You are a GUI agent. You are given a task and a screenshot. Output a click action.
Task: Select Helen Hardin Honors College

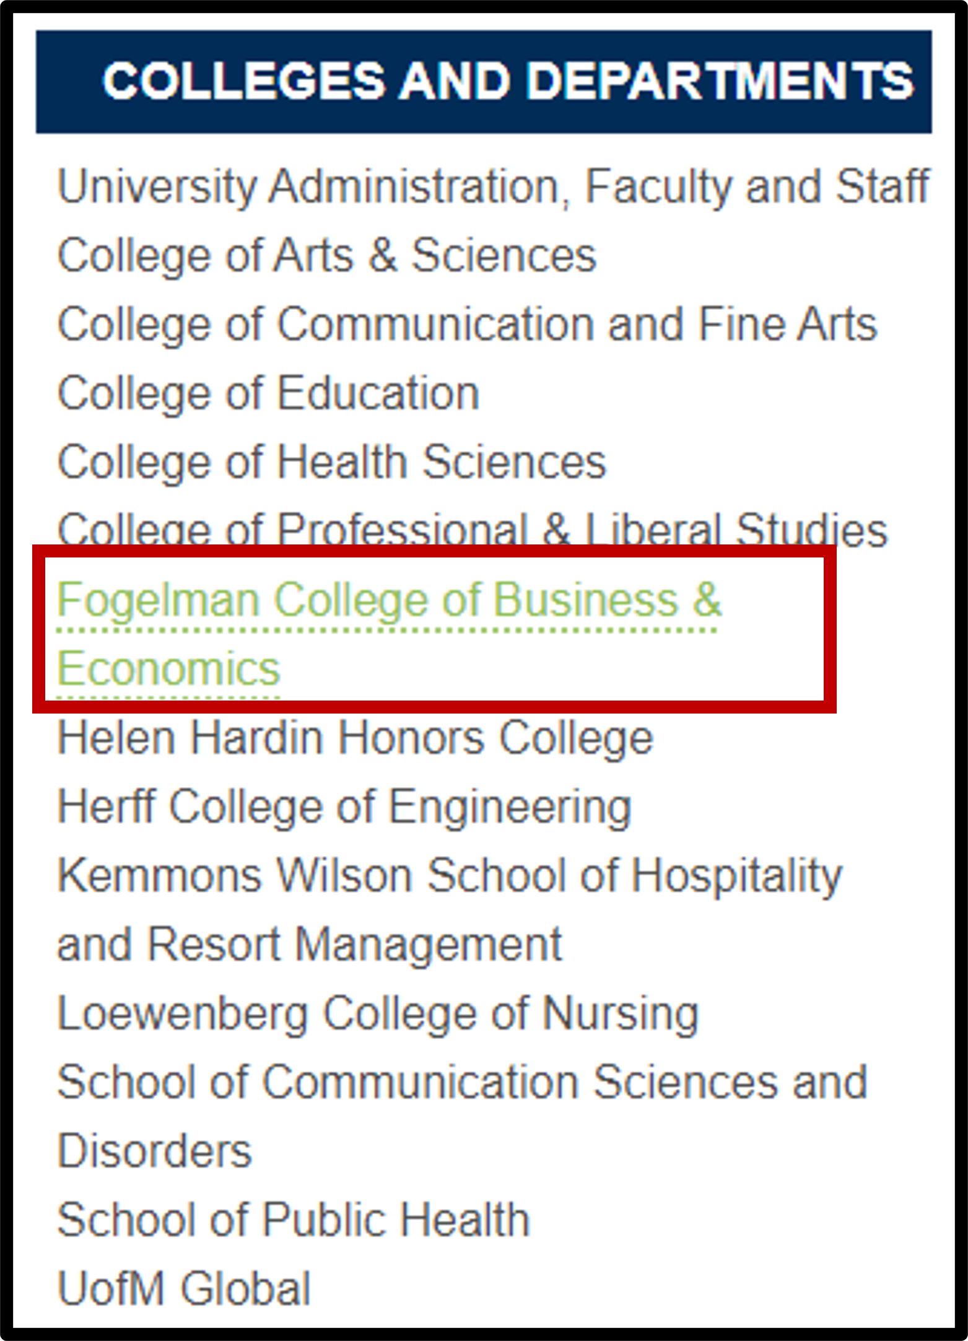(x=354, y=737)
